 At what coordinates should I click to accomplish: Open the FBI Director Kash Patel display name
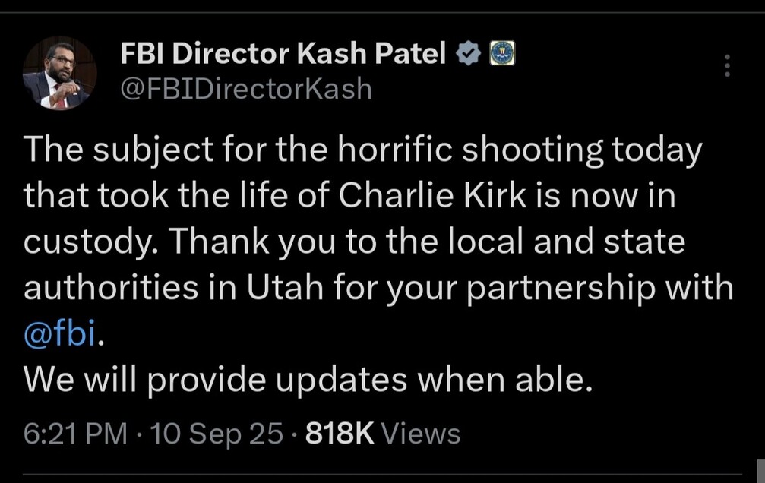tap(283, 53)
